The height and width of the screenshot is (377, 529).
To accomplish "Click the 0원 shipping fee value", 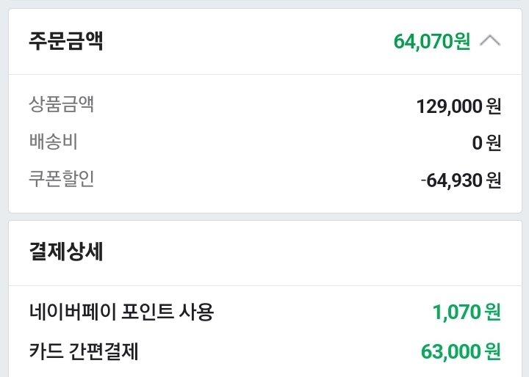I will 486,143.
